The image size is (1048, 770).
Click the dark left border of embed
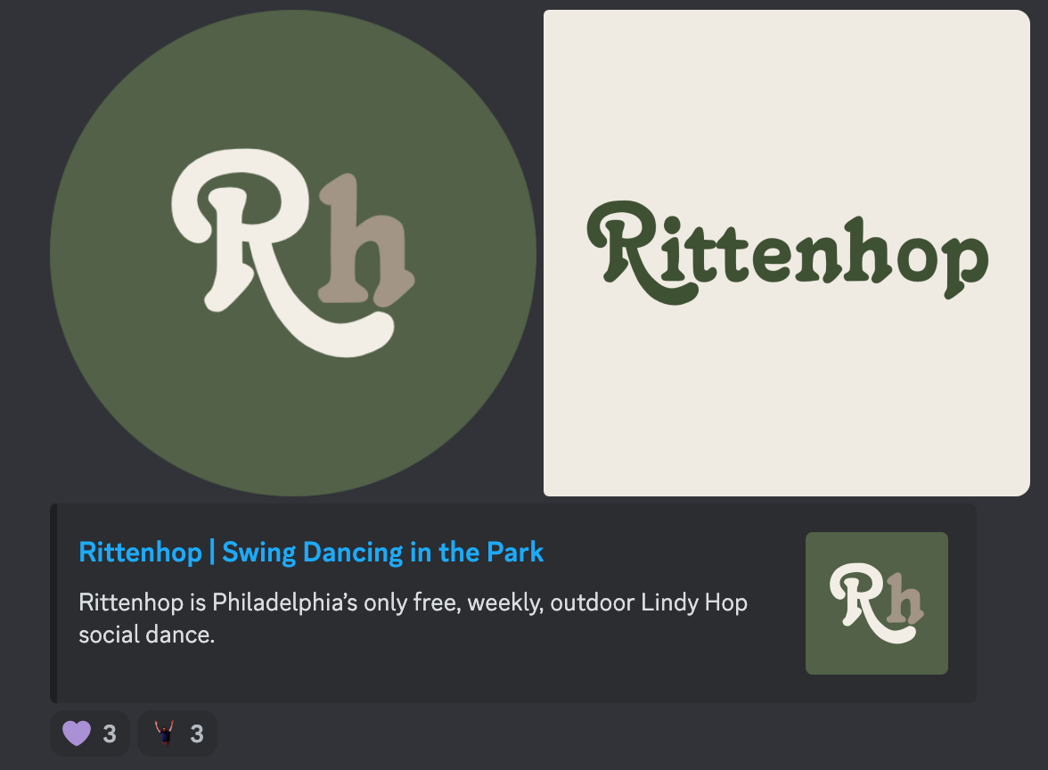click(53, 603)
